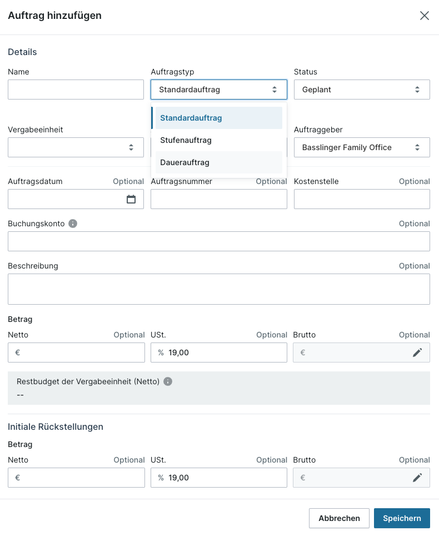Close the Auftrag hinzufügen dialog
The height and width of the screenshot is (536, 439).
click(x=425, y=16)
